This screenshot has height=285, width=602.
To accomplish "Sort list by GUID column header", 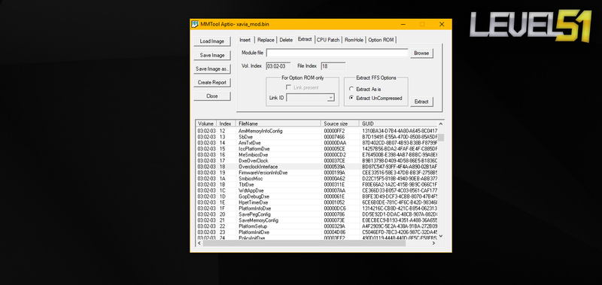I will (x=398, y=124).
